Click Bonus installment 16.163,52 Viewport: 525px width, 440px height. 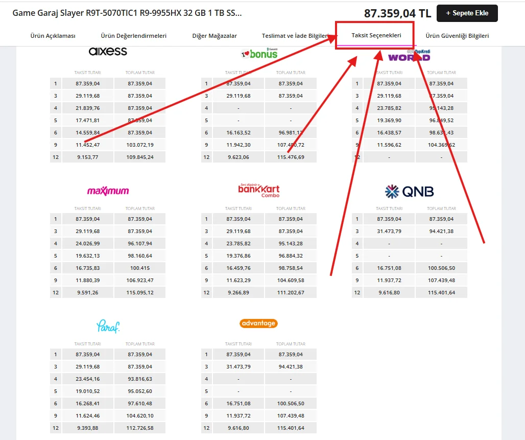pyautogui.click(x=238, y=133)
